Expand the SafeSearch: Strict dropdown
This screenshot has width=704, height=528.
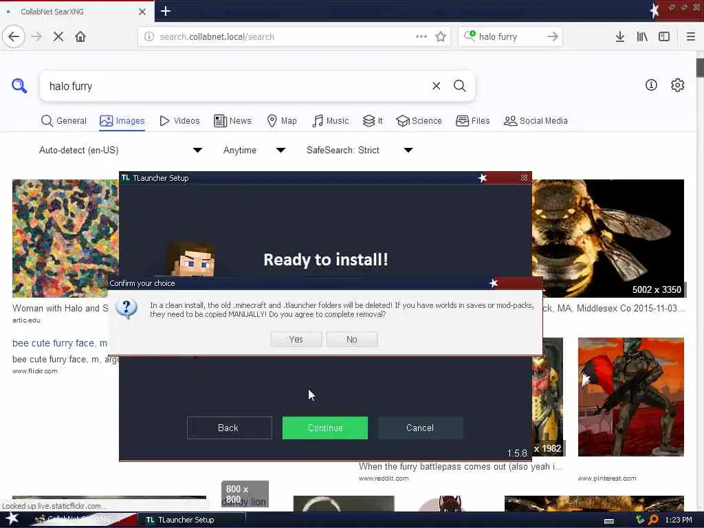360,150
